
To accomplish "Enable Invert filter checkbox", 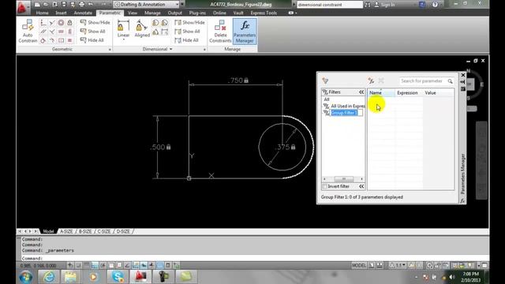I will click(x=324, y=186).
